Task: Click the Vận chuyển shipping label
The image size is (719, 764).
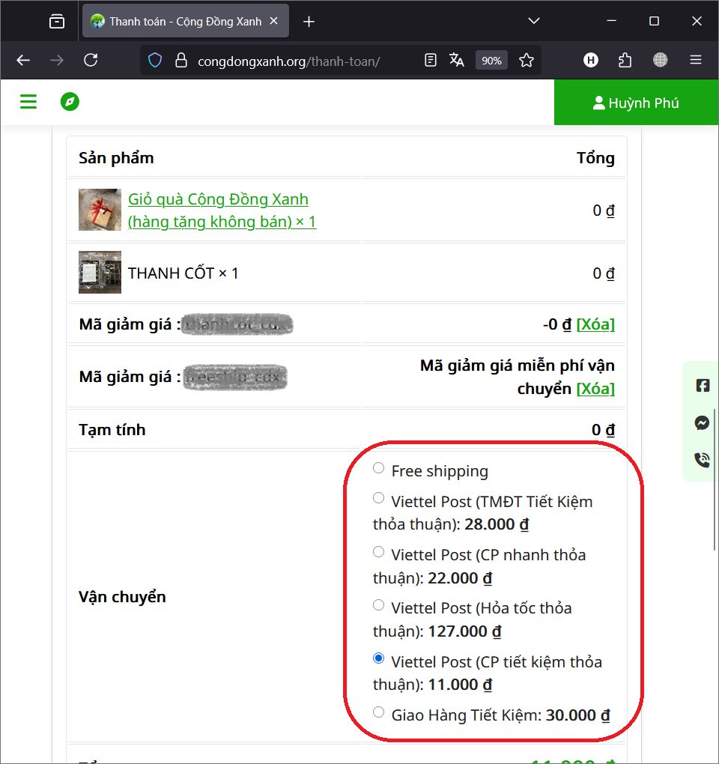Action: 122,597
